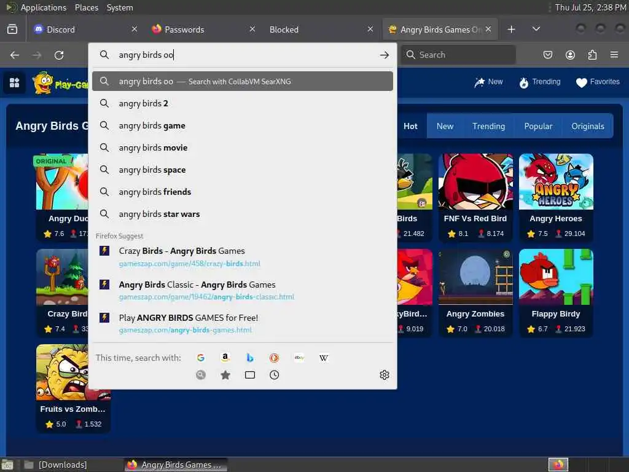Reload the current page
The image size is (629, 472).
59,55
